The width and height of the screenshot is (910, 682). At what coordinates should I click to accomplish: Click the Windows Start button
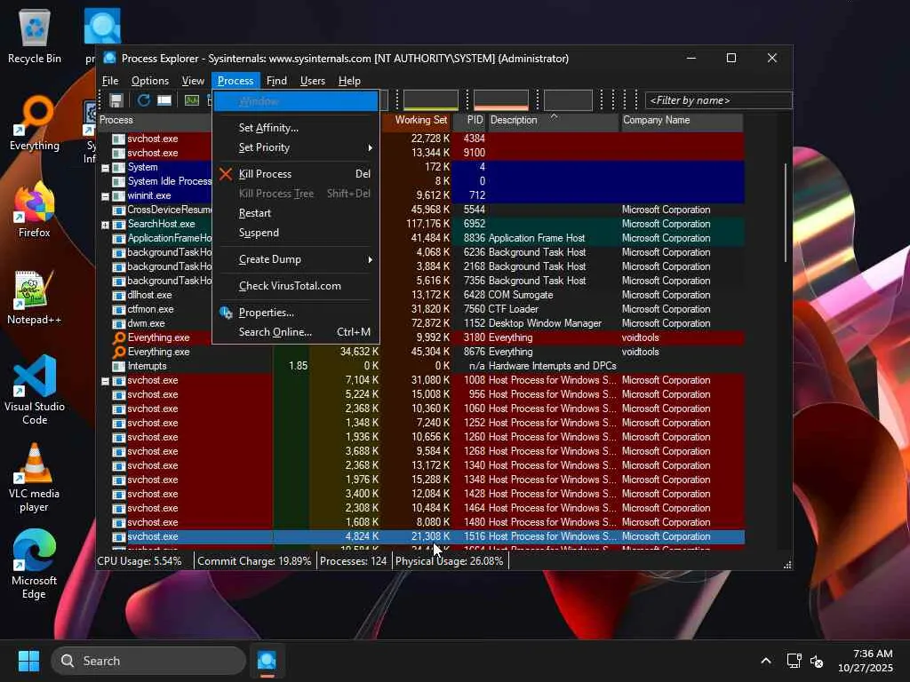point(28,661)
